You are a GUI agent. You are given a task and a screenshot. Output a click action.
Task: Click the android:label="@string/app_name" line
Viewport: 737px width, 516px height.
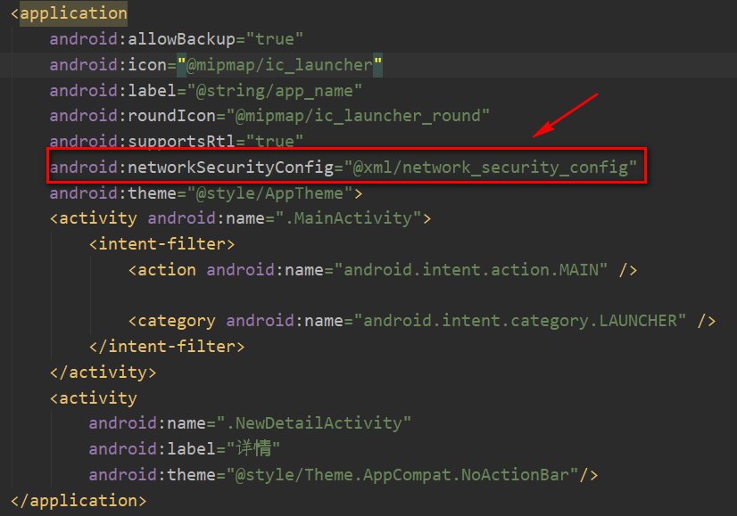[x=206, y=90]
